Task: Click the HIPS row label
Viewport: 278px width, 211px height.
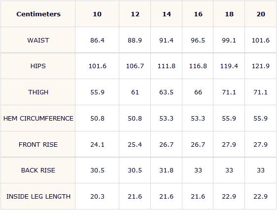Action: pos(38,66)
